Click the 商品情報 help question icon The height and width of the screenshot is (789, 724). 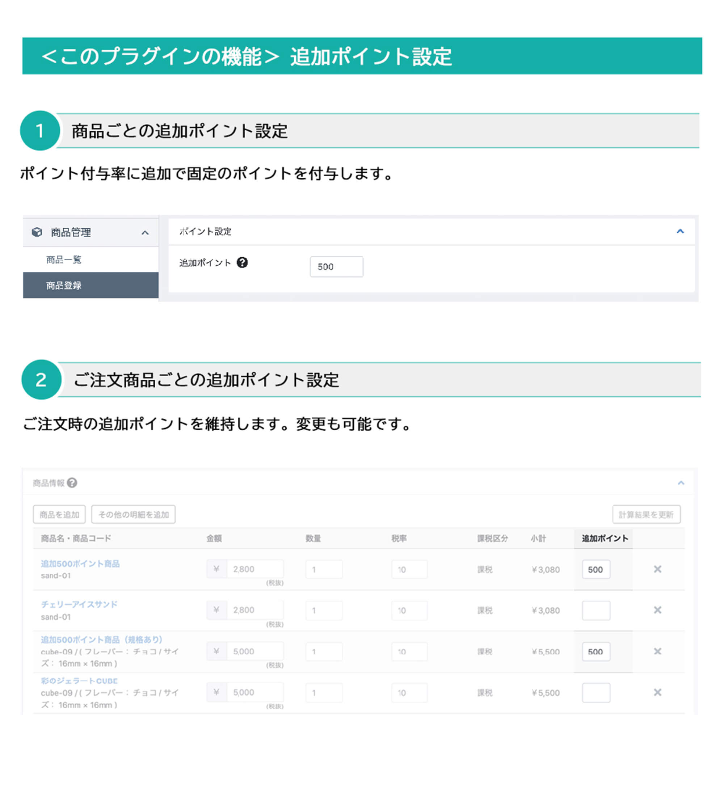72,483
